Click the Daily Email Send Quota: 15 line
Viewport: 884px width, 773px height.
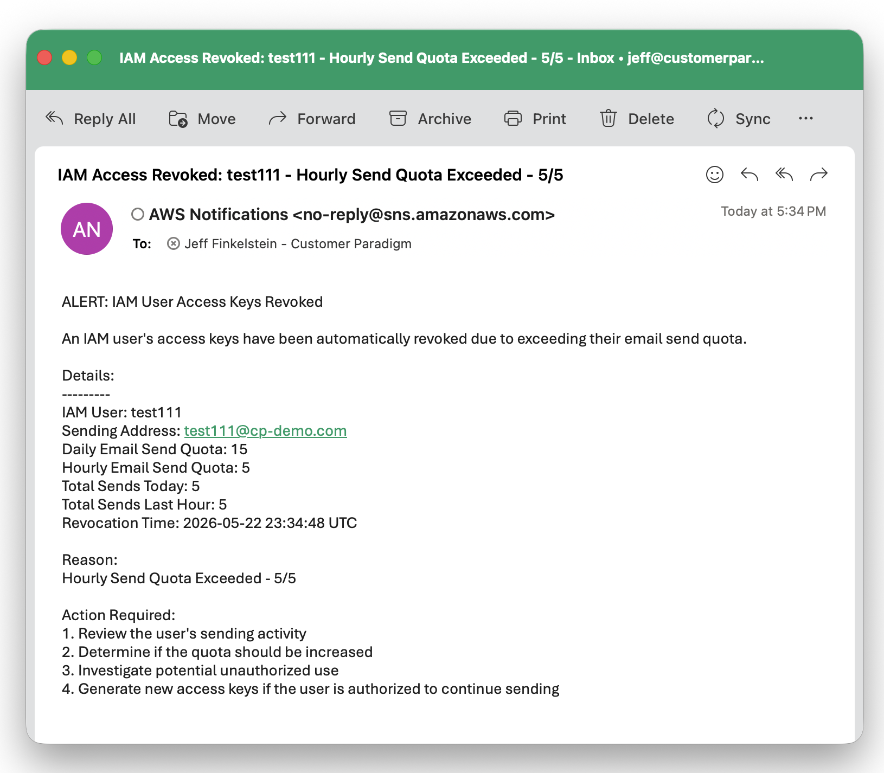[155, 449]
